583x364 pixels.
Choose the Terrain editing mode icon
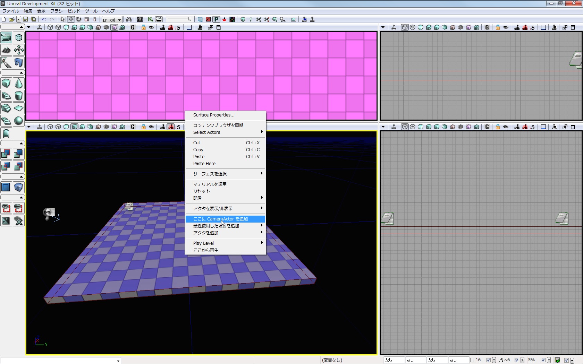coord(6,50)
